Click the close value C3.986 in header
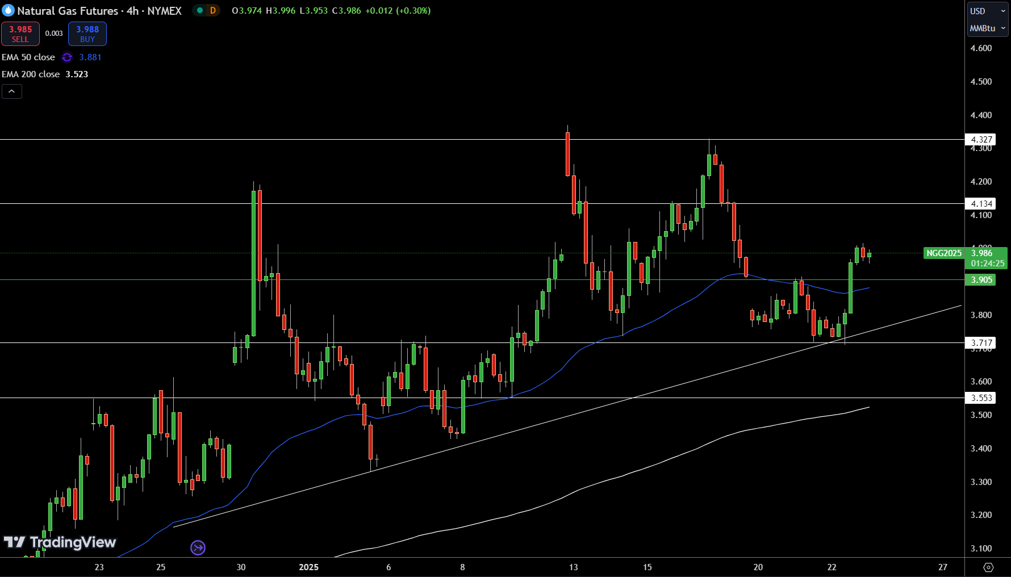This screenshot has height=577, width=1011. pyautogui.click(x=346, y=11)
